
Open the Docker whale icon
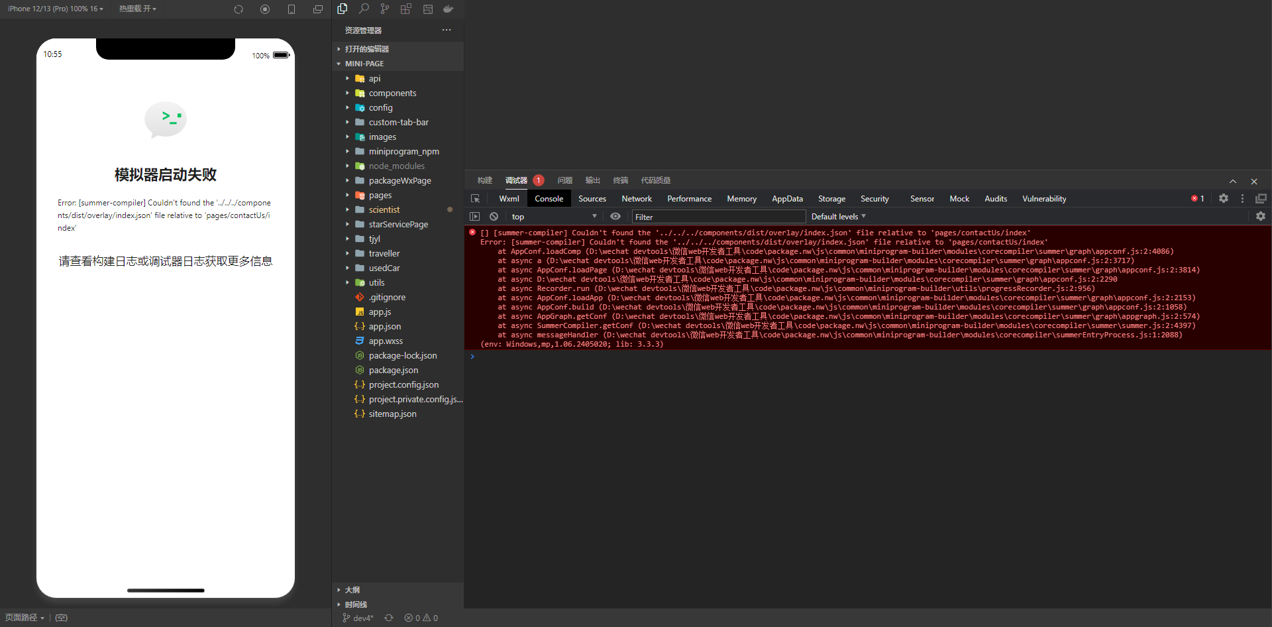[x=449, y=9]
